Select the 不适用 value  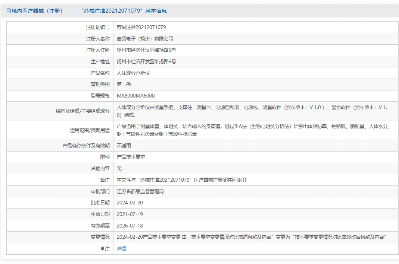point(124,146)
